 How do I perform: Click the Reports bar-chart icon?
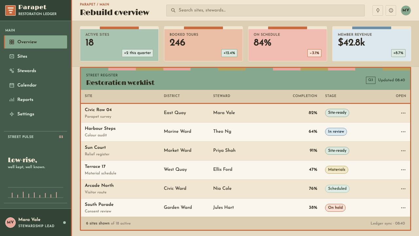pos(12,100)
